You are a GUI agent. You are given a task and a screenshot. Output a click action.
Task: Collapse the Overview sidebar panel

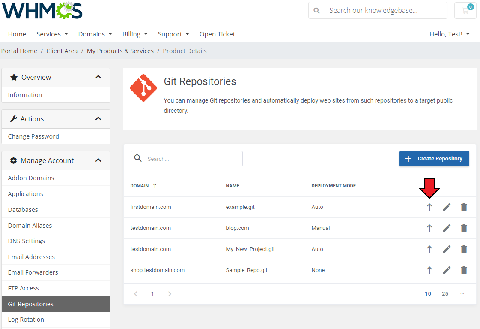point(98,77)
